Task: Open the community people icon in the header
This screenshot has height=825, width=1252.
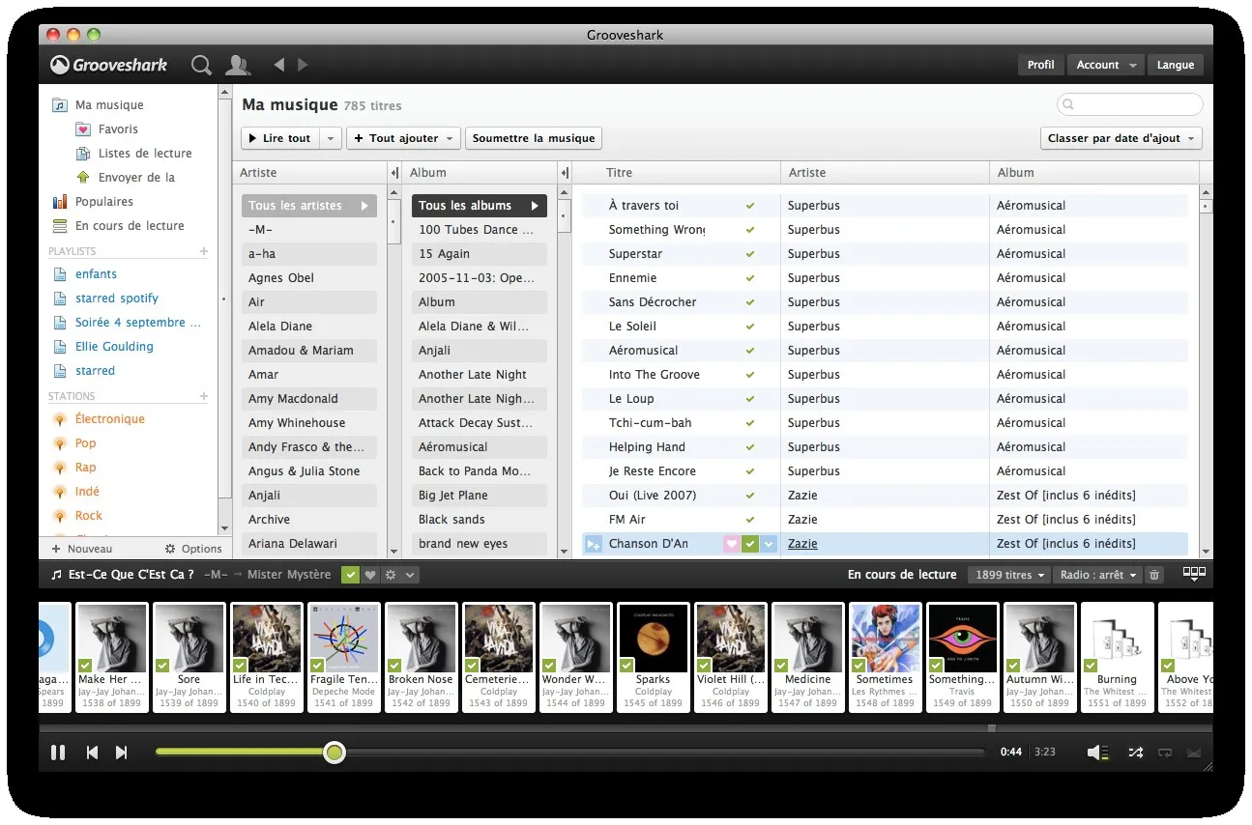Action: pyautogui.click(x=237, y=65)
